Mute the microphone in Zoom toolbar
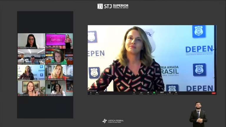Screen dimensions: 226x127 click(91, 93)
